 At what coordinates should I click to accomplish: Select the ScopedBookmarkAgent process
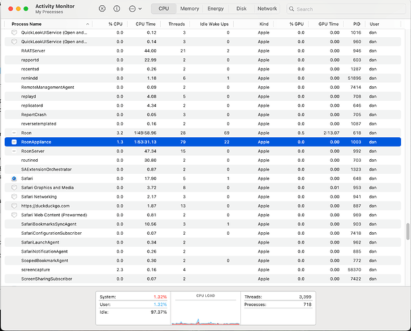point(203,261)
